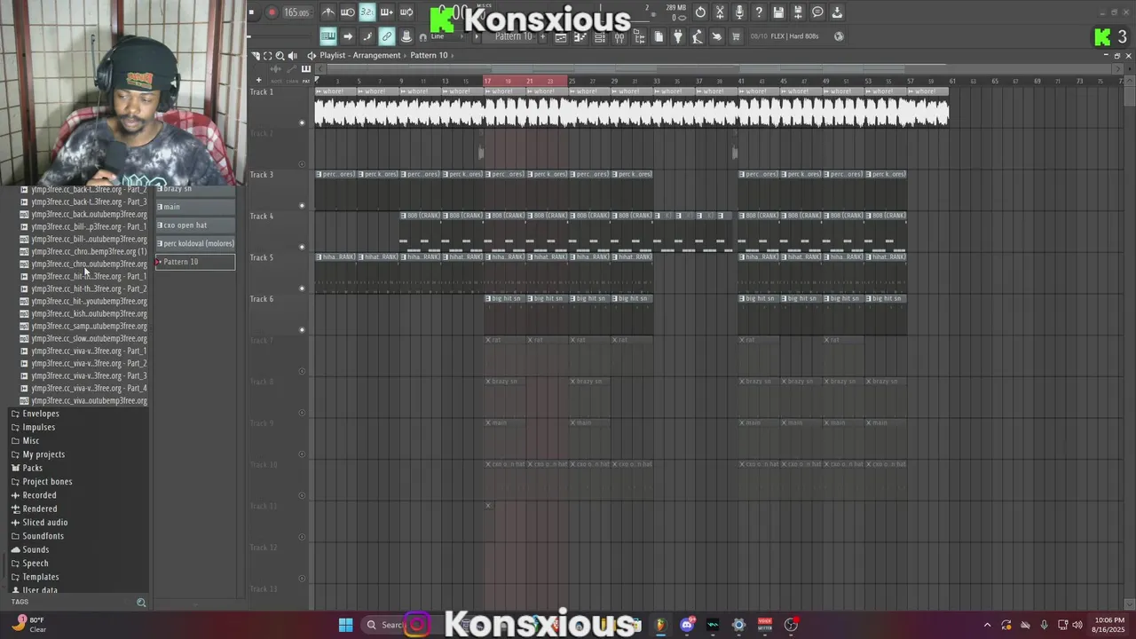Click the save project floppy icon
The image size is (1136, 639).
click(x=778, y=12)
